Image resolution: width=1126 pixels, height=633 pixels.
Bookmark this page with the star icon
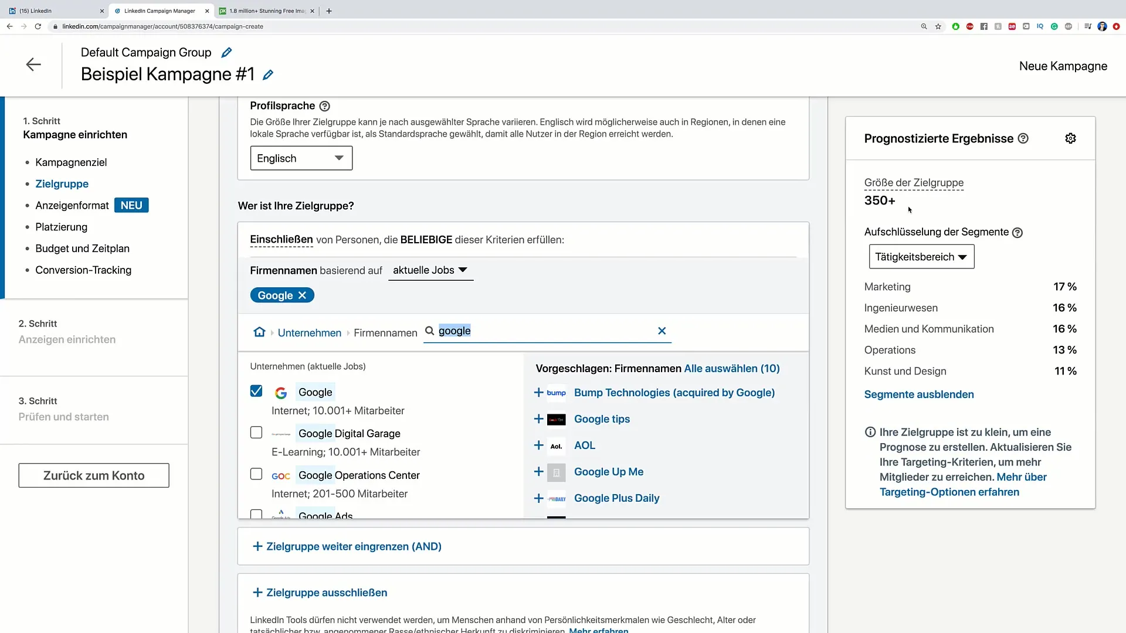(x=938, y=26)
